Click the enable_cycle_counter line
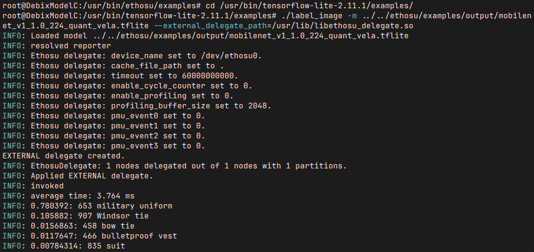Viewport: 534px width, 252px height. [x=128, y=85]
